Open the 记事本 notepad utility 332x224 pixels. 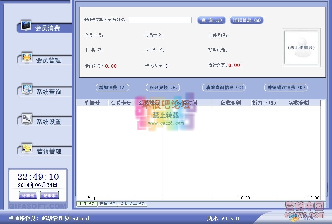[x=49, y=195]
